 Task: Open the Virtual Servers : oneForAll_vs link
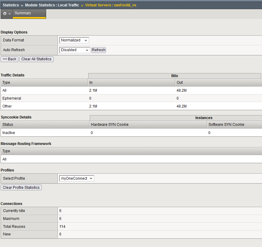pos(111,5)
